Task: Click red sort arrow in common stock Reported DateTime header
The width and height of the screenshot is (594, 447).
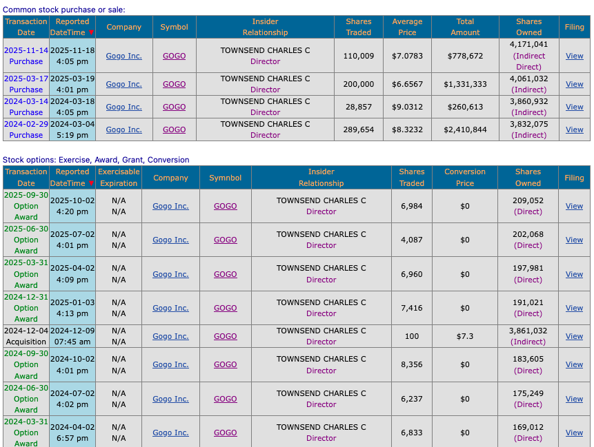Action: pyautogui.click(x=91, y=32)
